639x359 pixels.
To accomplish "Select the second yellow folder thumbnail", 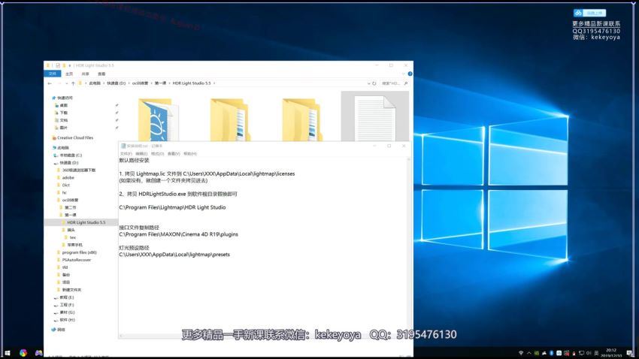I will tap(229, 119).
